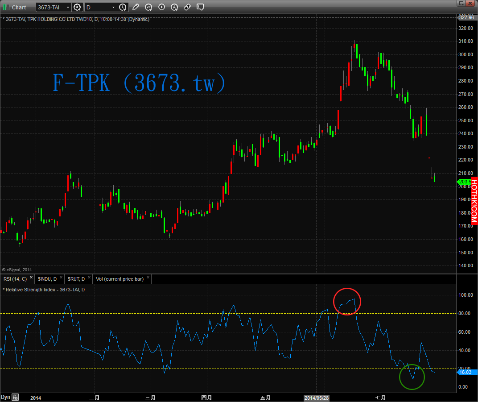Click the 五月 month label on time axis
The height and width of the screenshot is (402, 478).
[x=265, y=398]
